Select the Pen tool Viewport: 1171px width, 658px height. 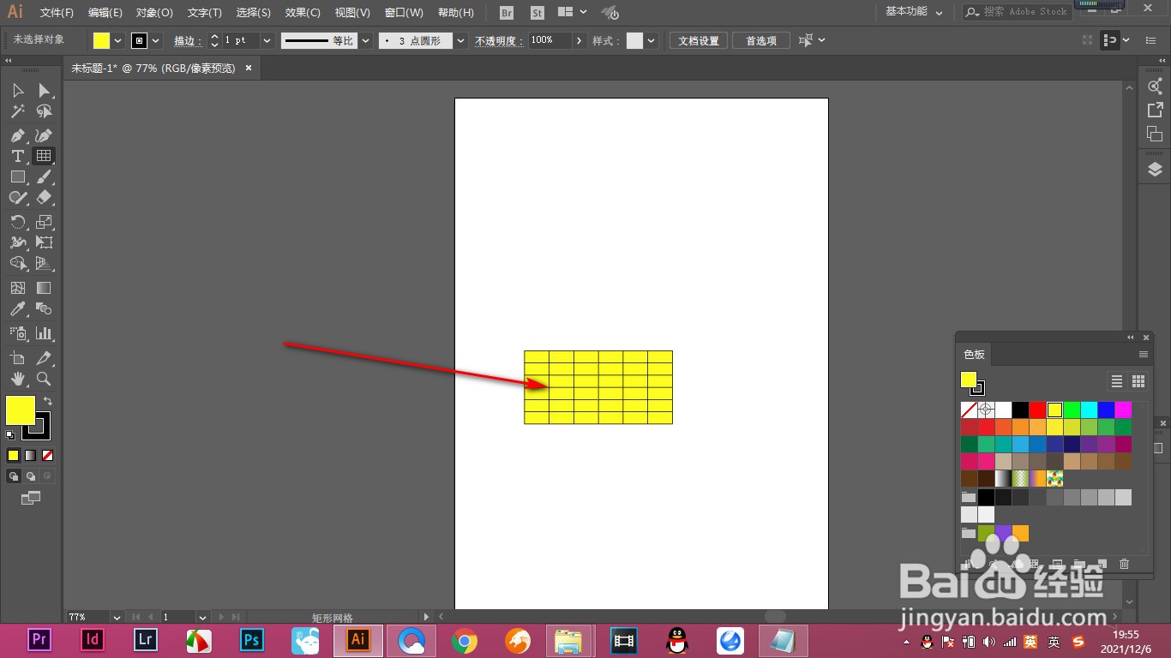coord(17,135)
